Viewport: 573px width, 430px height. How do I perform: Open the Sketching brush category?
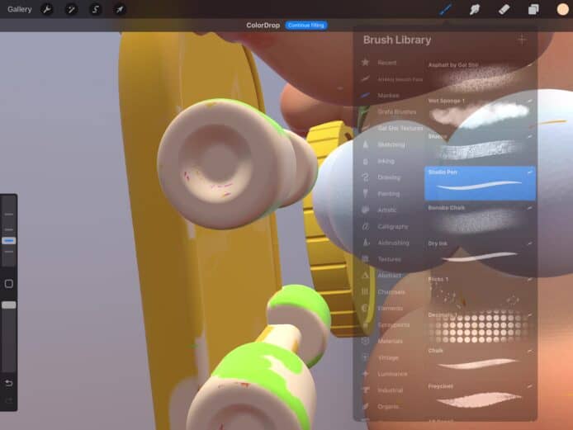(390, 144)
